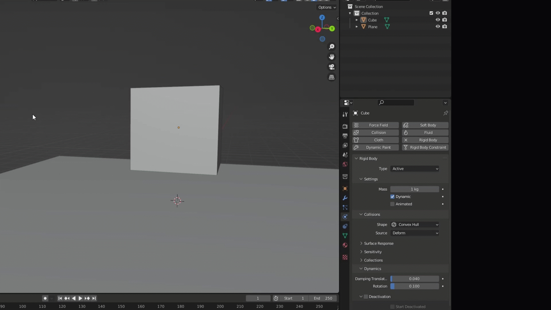The width and height of the screenshot is (551, 310).
Task: Select the Plane object in the outliner
Action: (372, 27)
